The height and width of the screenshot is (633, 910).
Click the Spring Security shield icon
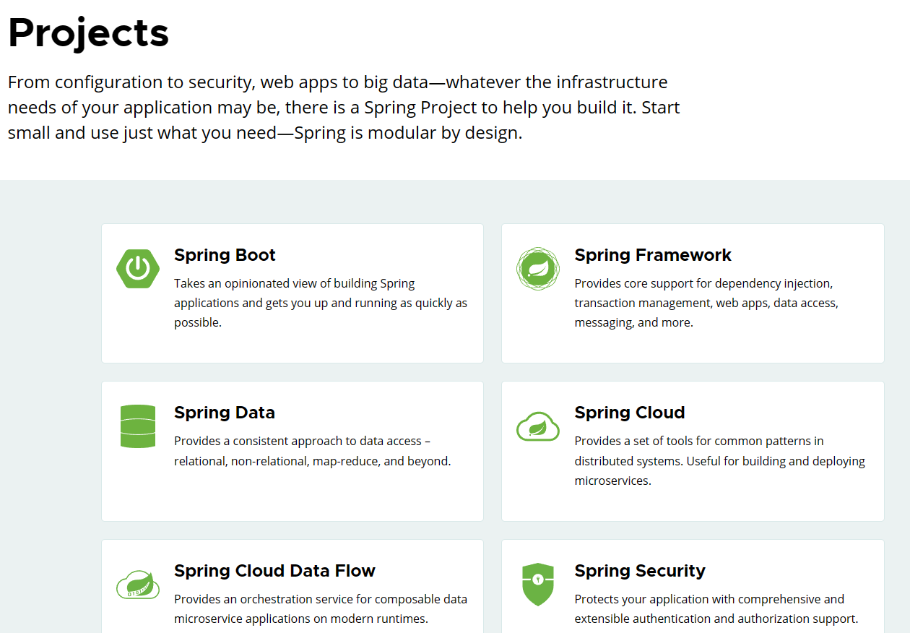537,584
